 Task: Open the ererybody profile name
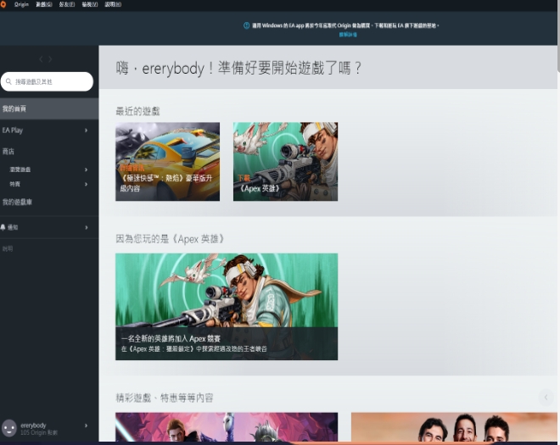click(33, 425)
